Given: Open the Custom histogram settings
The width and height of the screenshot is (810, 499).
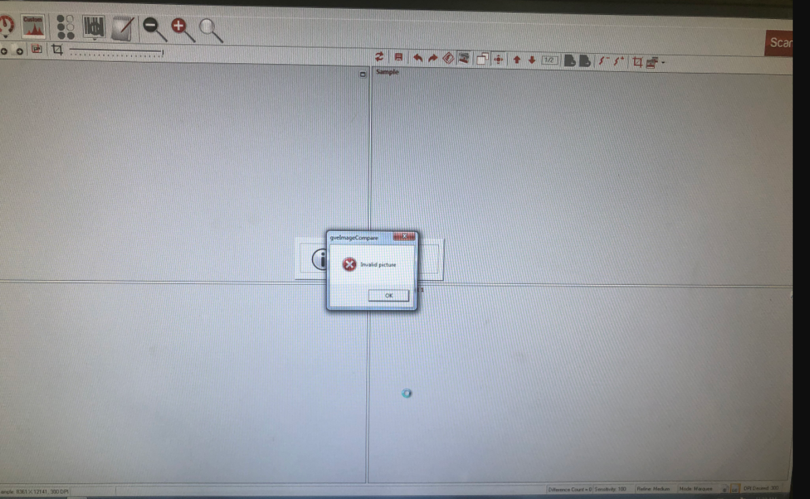Looking at the screenshot, I should point(33,26).
